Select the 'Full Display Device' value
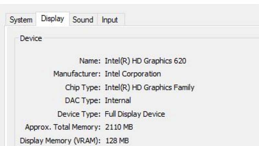 135,114
